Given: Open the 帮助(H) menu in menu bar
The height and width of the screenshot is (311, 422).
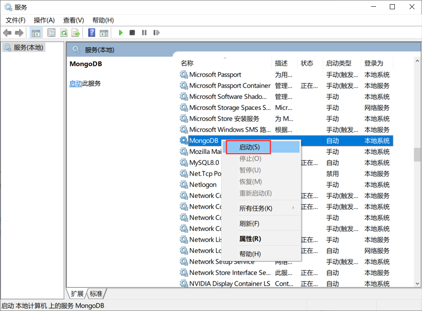Looking at the screenshot, I should [103, 20].
